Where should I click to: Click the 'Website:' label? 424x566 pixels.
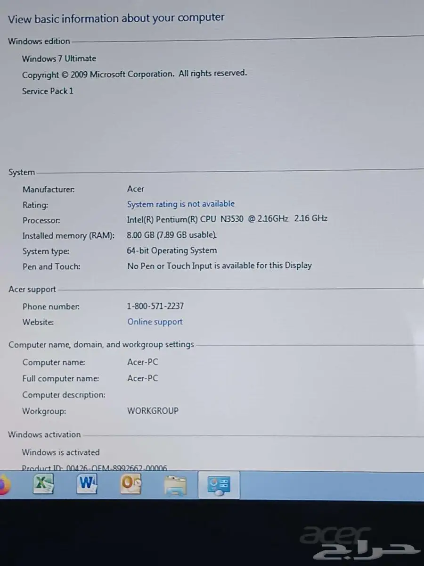click(38, 322)
